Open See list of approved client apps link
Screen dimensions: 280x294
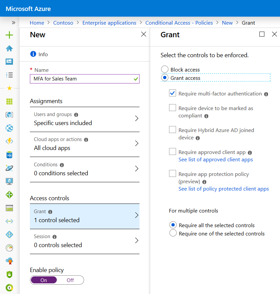[216, 160]
